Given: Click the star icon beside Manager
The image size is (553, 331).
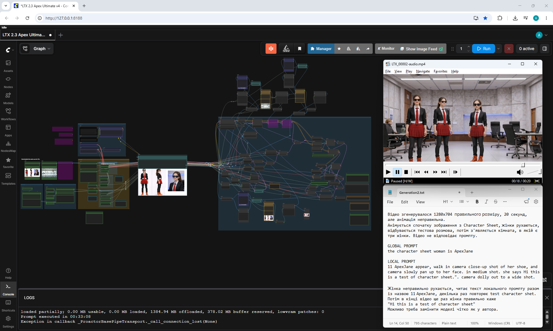Looking at the screenshot, I should click(339, 49).
